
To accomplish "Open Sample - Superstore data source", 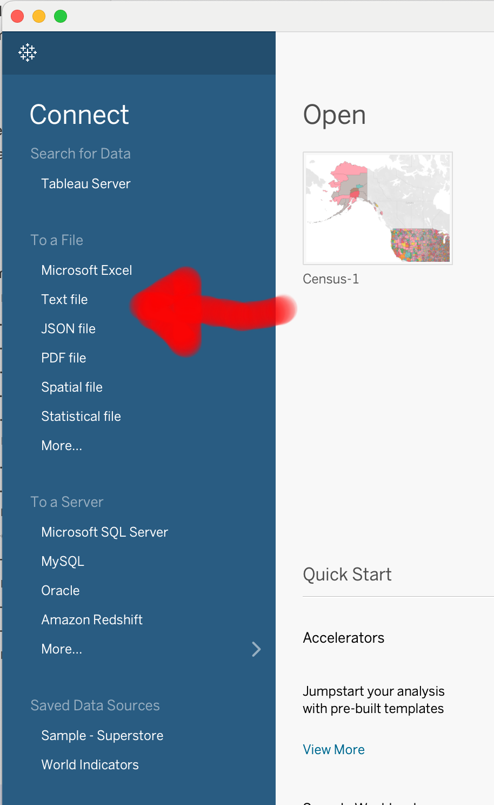I will 102,736.
